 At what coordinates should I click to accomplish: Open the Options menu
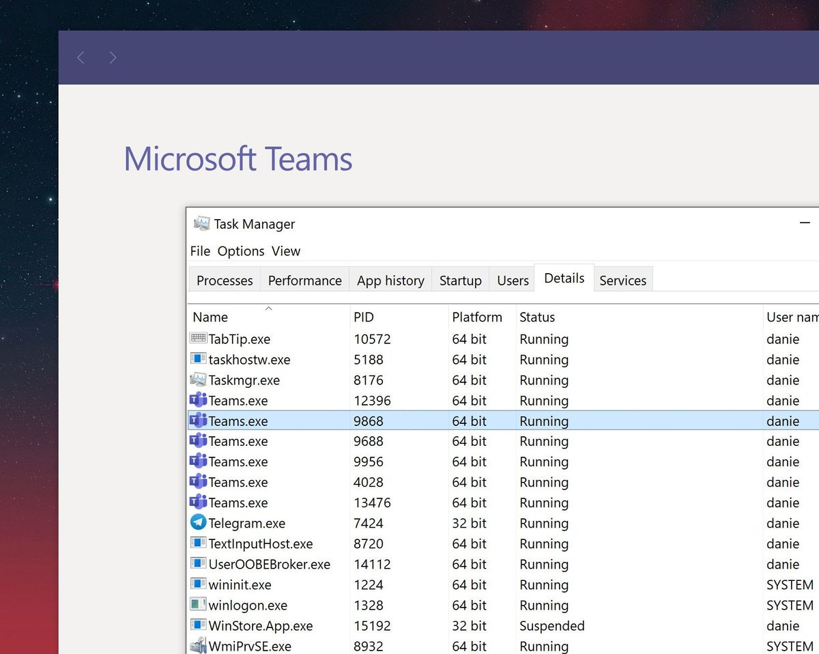click(x=240, y=251)
